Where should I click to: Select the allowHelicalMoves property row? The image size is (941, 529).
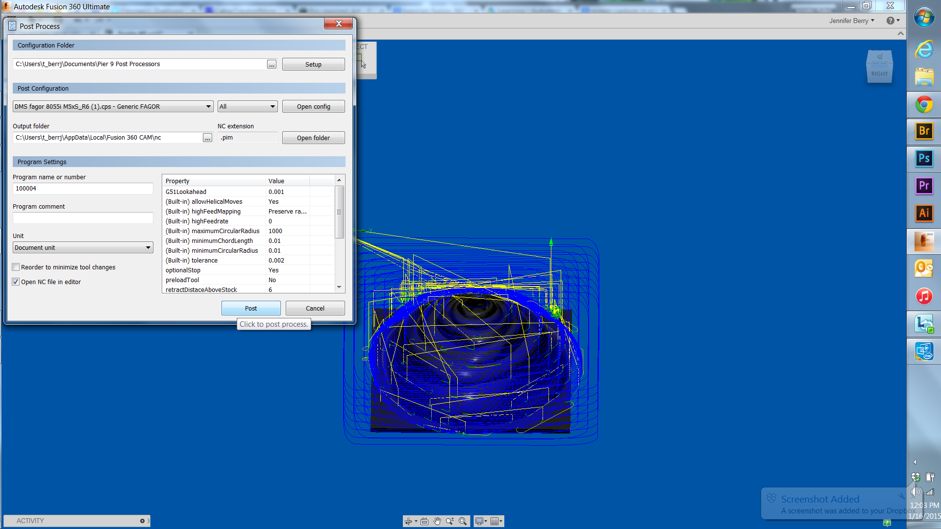(x=248, y=201)
